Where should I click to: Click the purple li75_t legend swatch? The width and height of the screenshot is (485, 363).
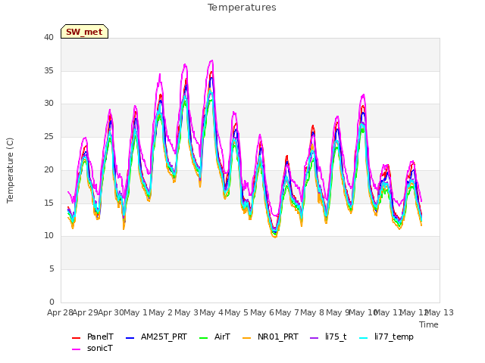(x=314, y=337)
